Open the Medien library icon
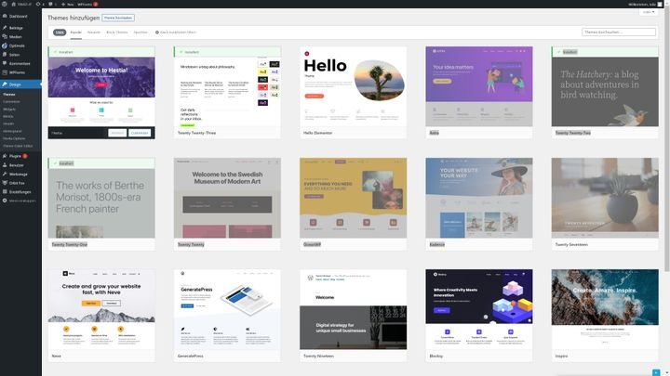This screenshot has height=376, width=670. point(5,36)
